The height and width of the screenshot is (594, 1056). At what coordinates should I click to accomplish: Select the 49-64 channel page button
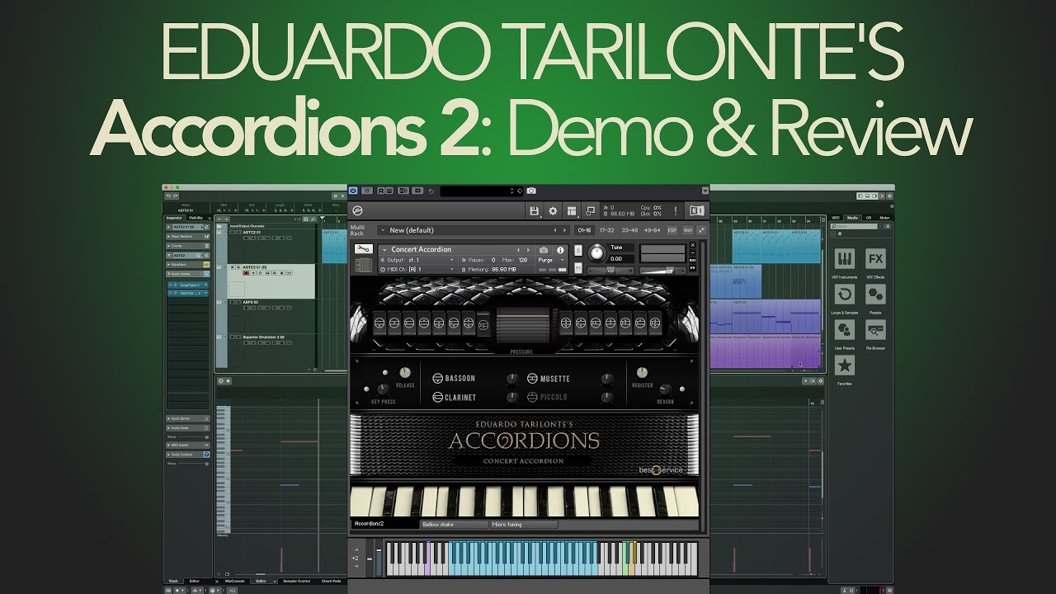pos(651,230)
